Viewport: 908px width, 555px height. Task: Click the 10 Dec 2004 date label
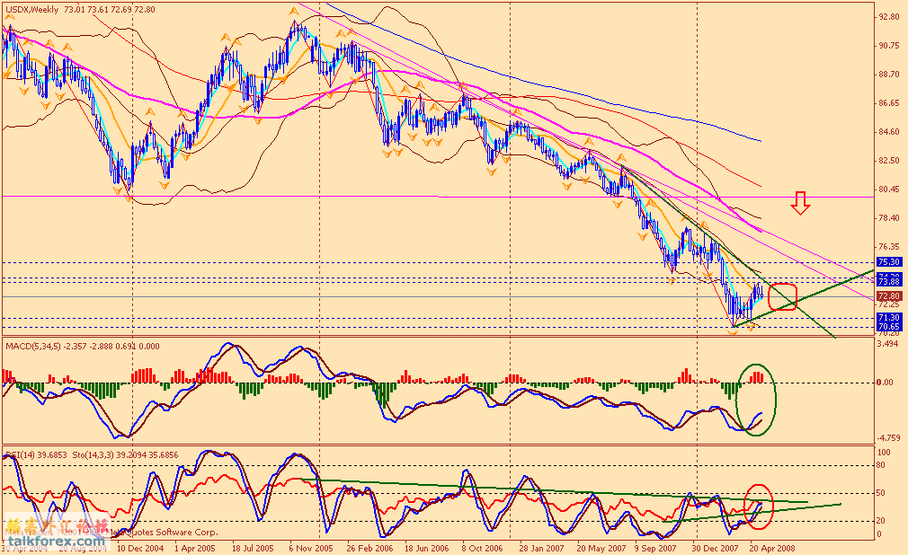pyautogui.click(x=140, y=548)
